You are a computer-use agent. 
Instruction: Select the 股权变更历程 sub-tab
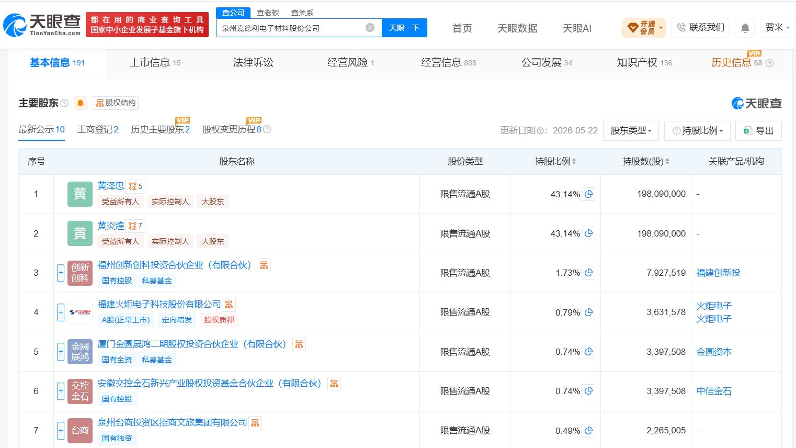click(232, 129)
